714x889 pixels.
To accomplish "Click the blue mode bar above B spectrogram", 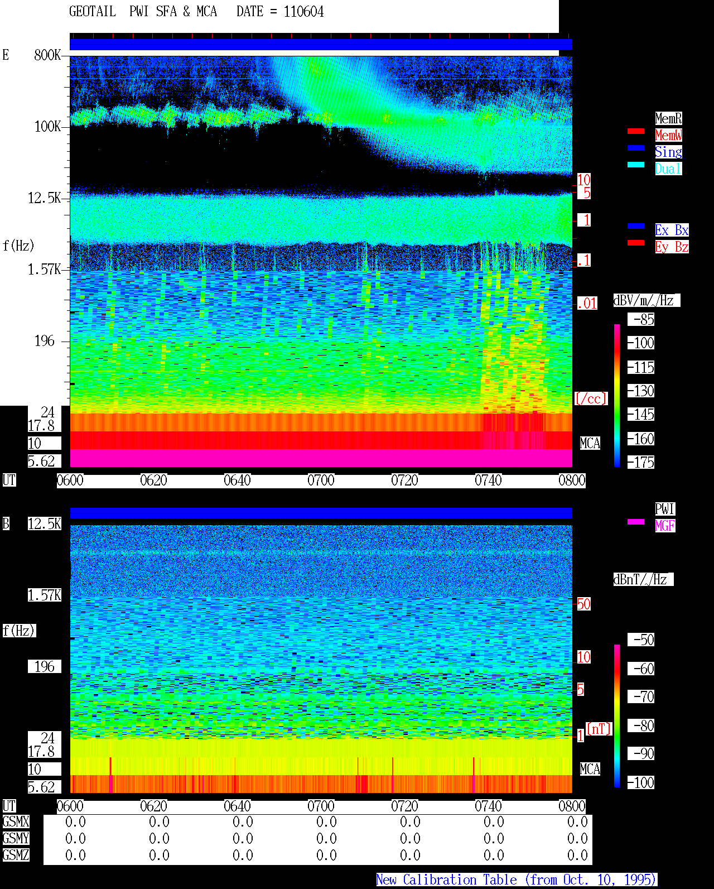I will coord(321,513).
